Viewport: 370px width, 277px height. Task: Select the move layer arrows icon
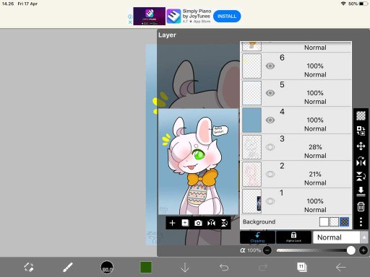[x=361, y=146]
